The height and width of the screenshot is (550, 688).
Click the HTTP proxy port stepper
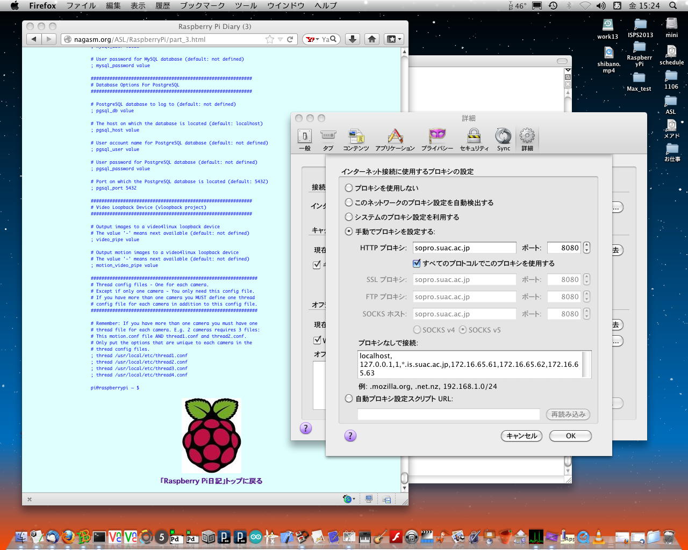[x=586, y=248]
